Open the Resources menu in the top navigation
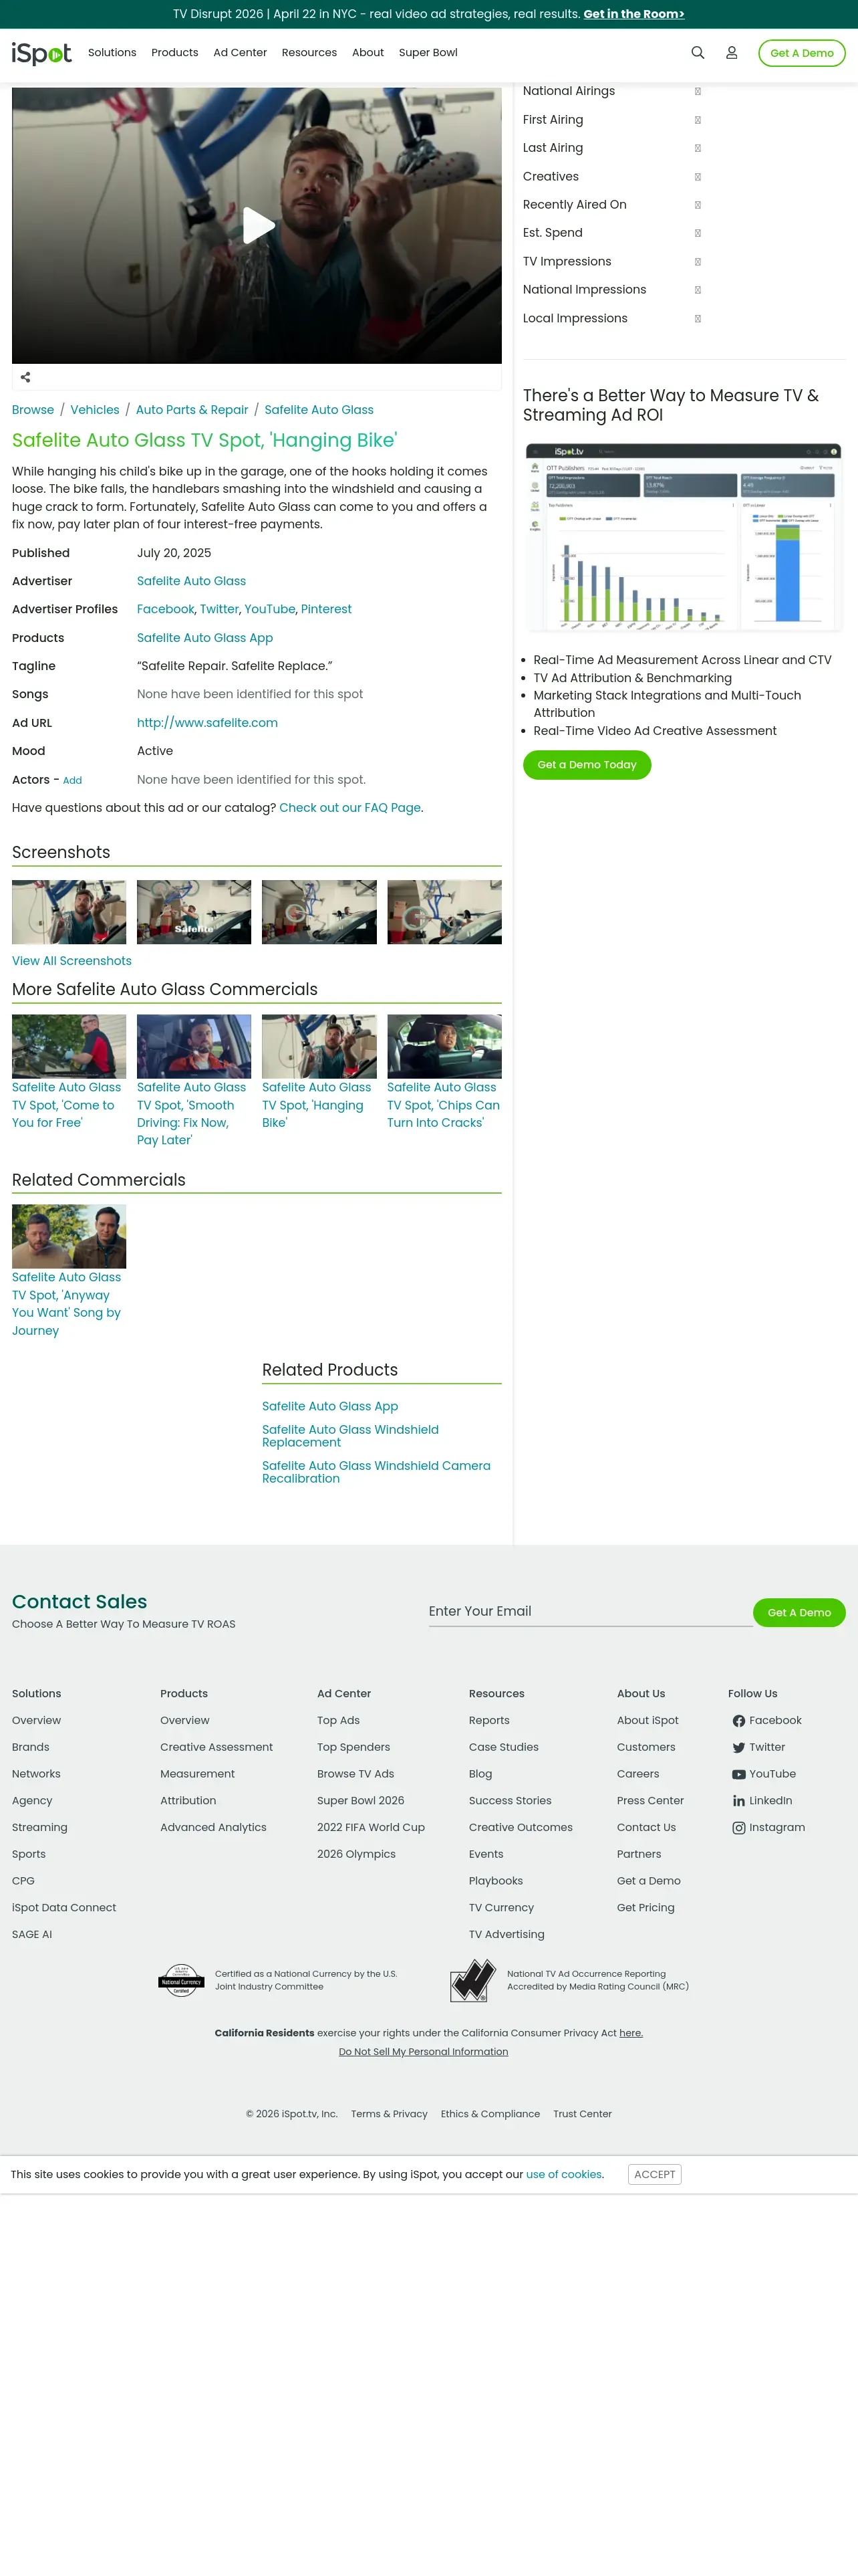 click(309, 53)
